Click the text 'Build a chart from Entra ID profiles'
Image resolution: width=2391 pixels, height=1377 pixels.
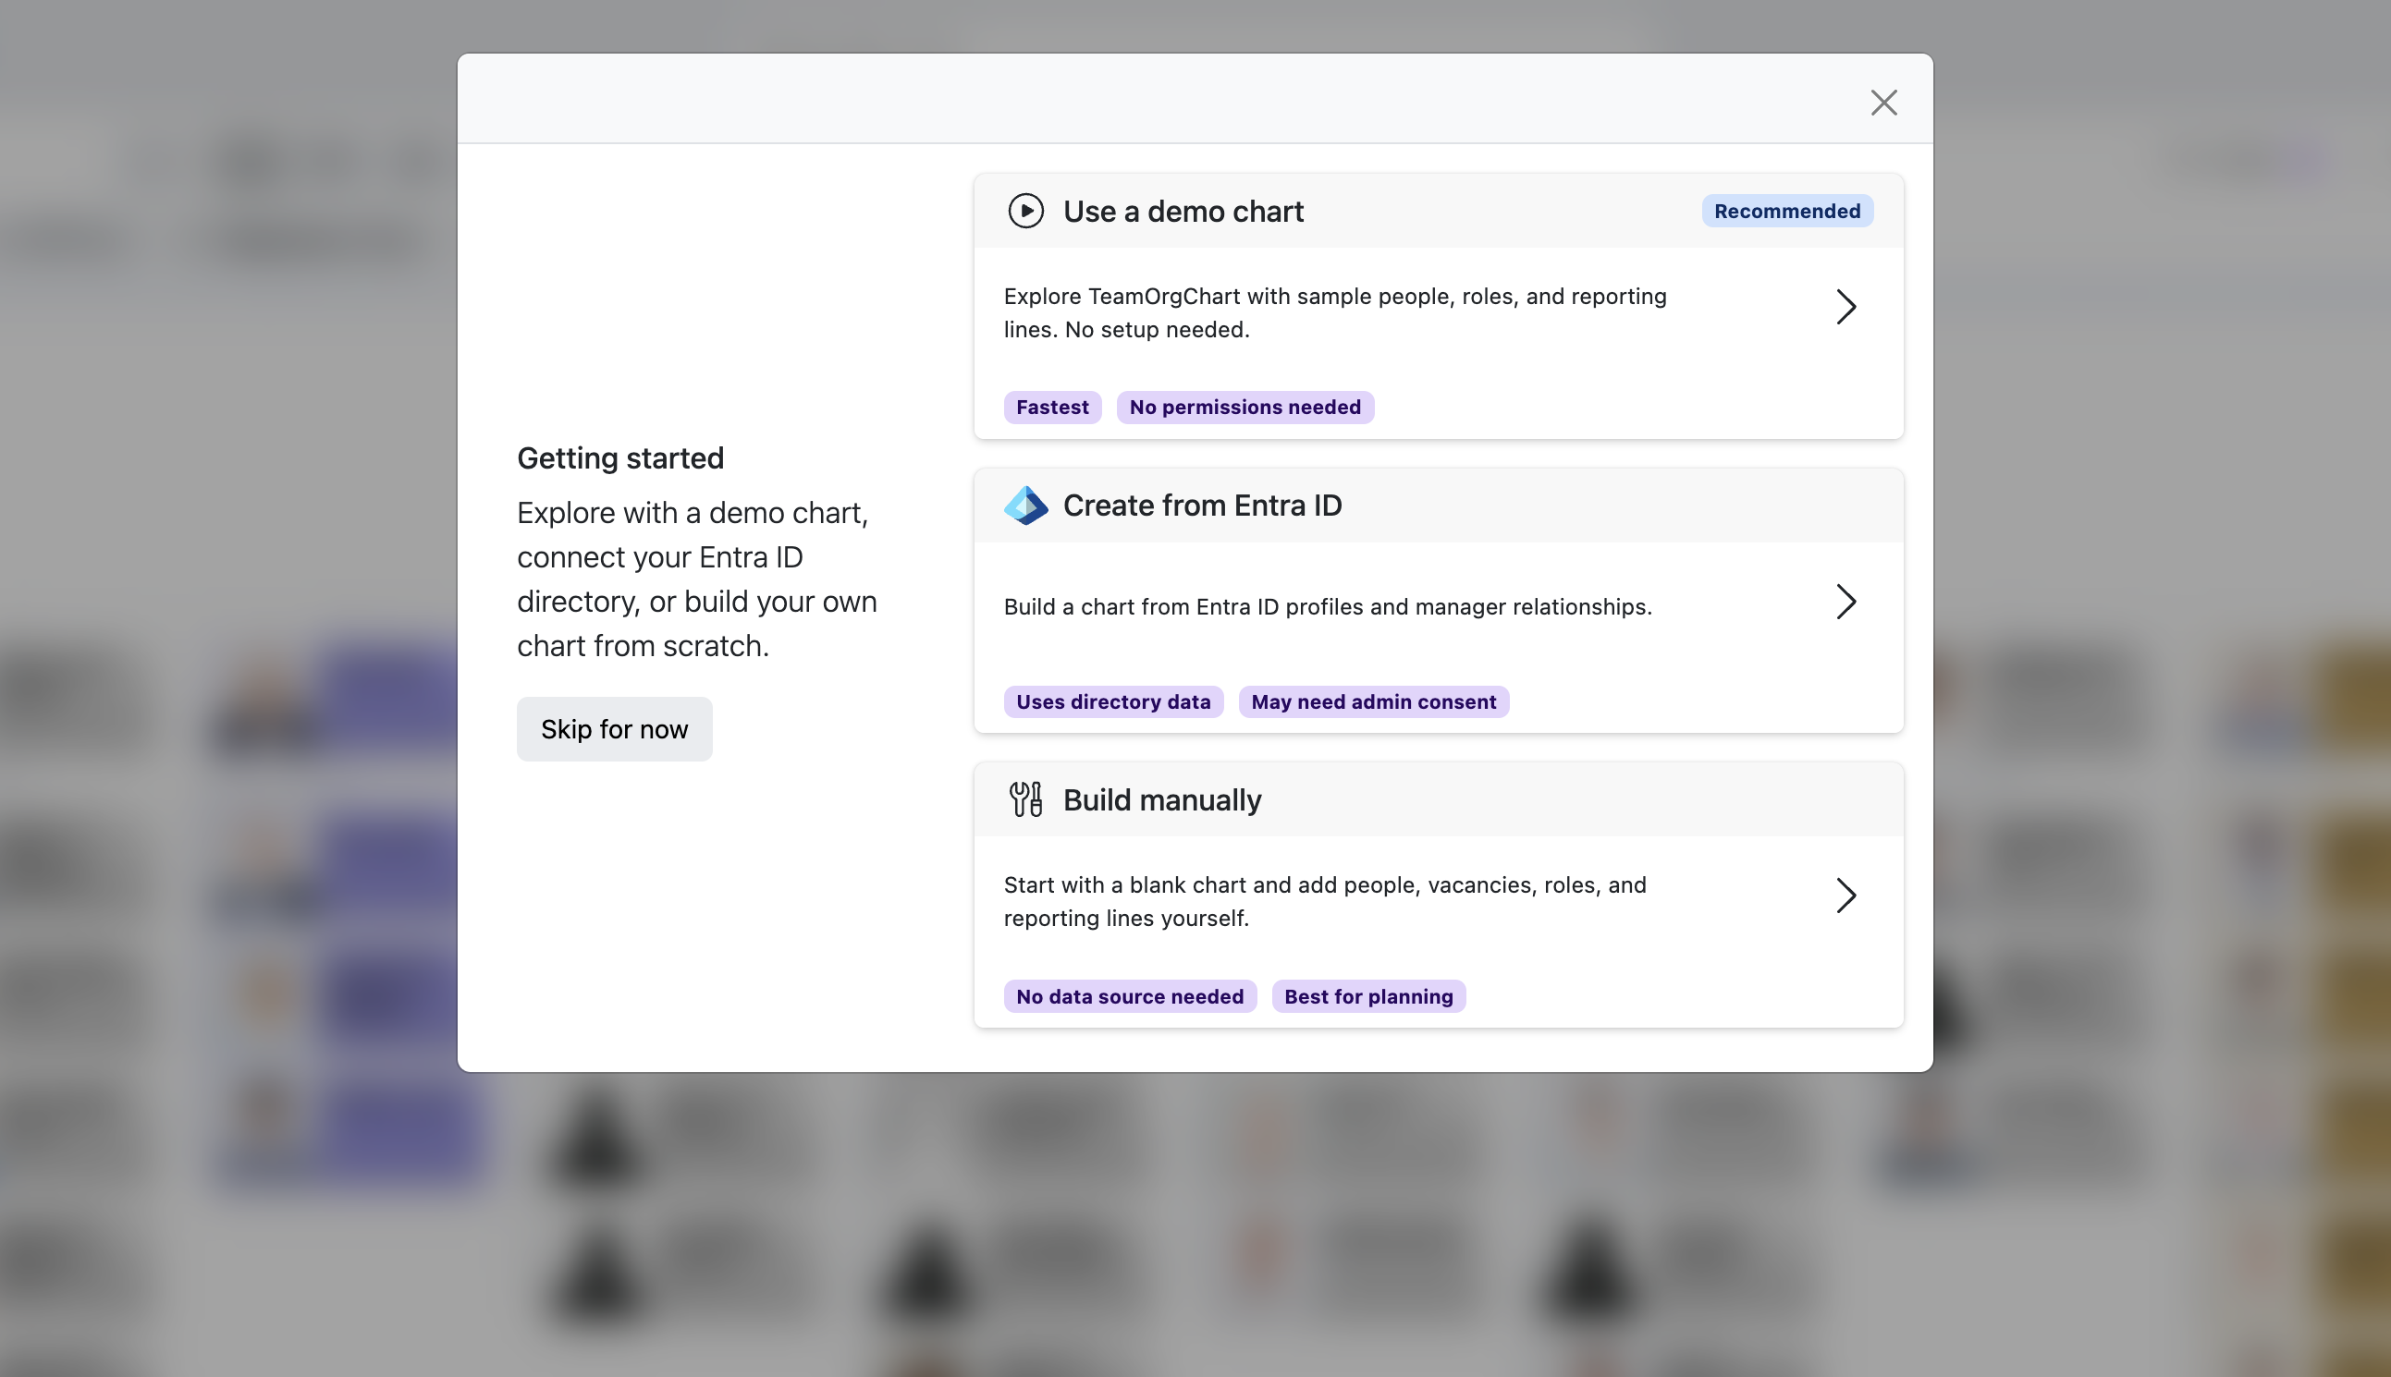click(1328, 607)
